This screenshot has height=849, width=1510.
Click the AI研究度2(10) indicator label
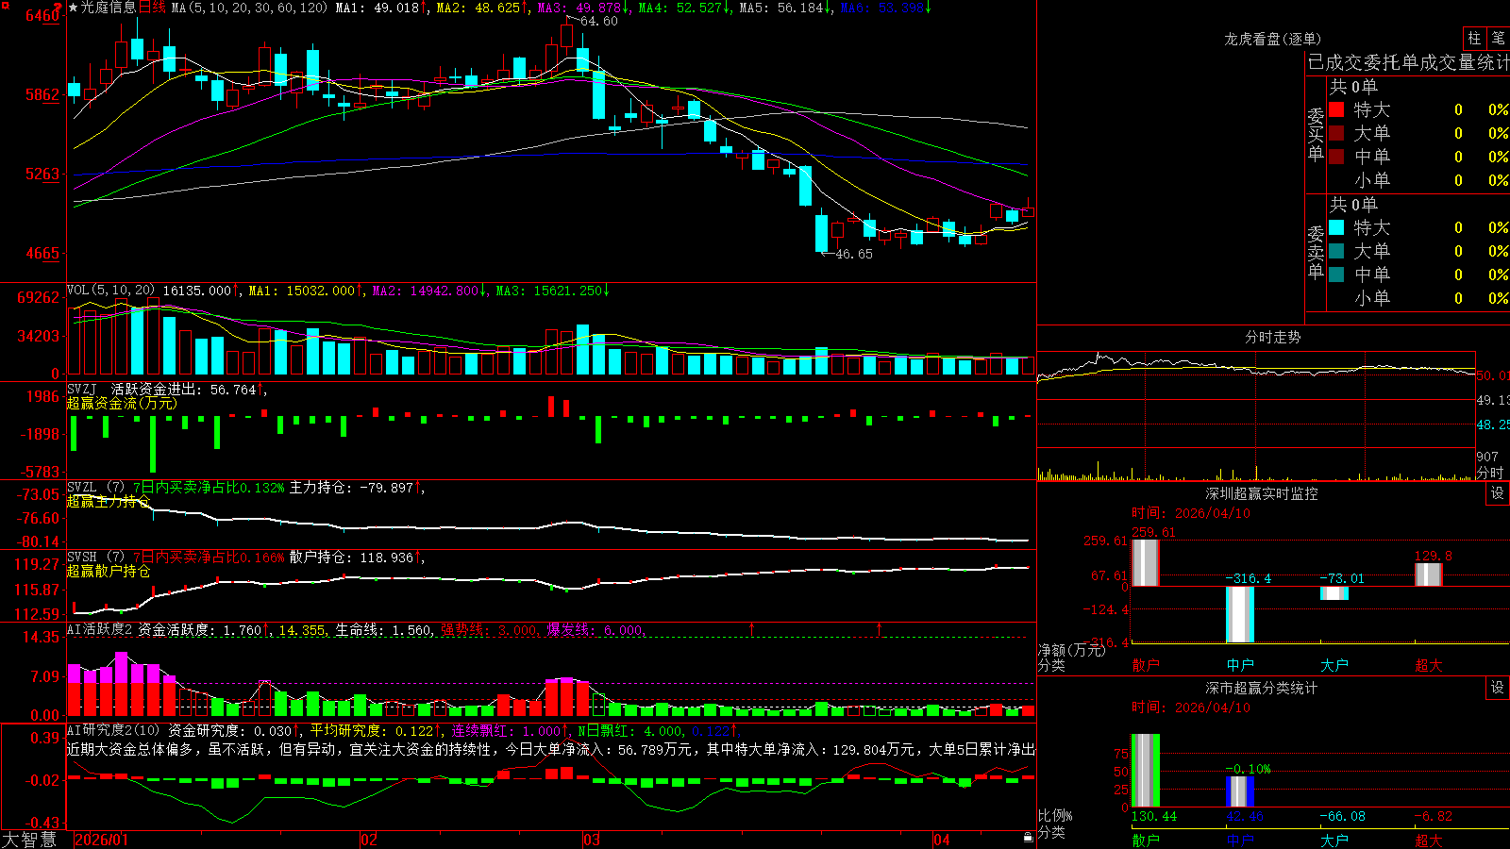tap(113, 730)
